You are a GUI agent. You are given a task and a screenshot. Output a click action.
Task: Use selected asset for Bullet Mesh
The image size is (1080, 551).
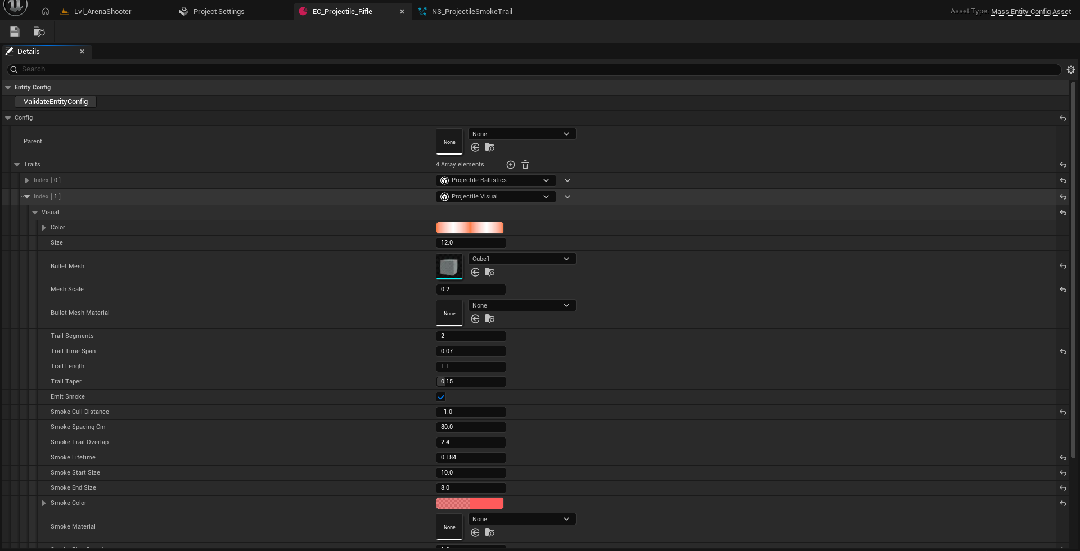pyautogui.click(x=475, y=272)
